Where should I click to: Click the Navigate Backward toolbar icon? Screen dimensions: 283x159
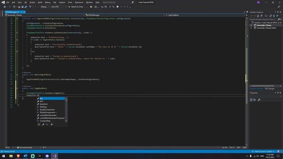tap(5, 7)
